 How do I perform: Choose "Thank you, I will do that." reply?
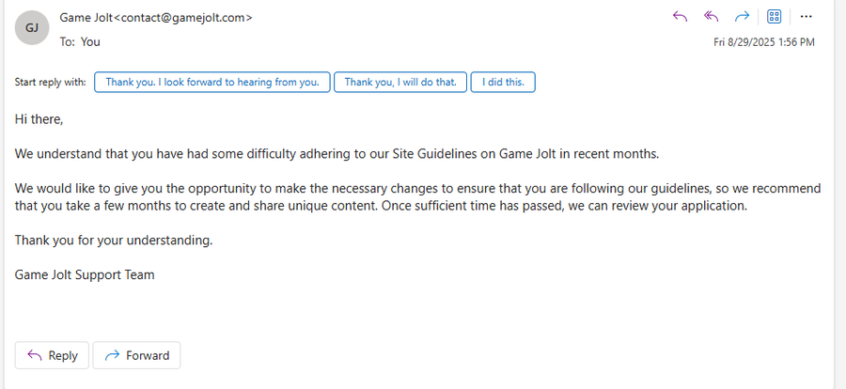pyautogui.click(x=400, y=82)
